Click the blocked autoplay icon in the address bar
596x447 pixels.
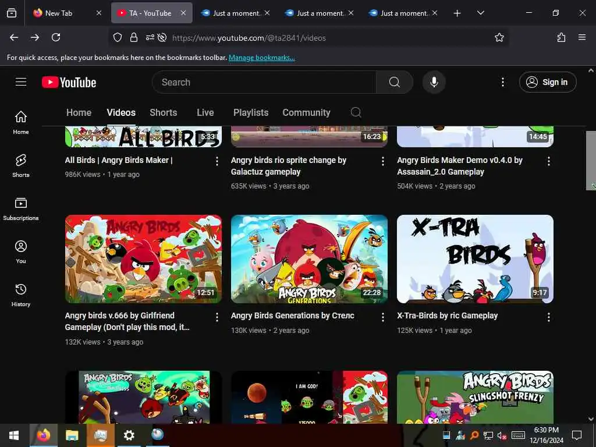point(162,37)
